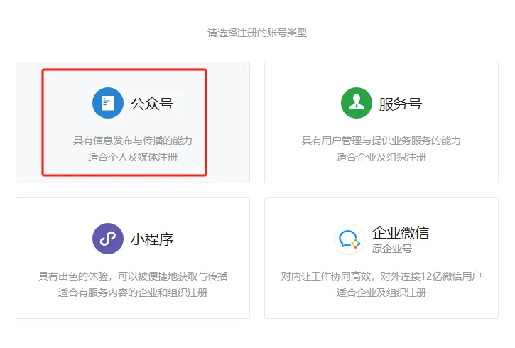Click text 具有用户管理与提供业务服务的能力
The height and width of the screenshot is (348, 515).
click(381, 141)
